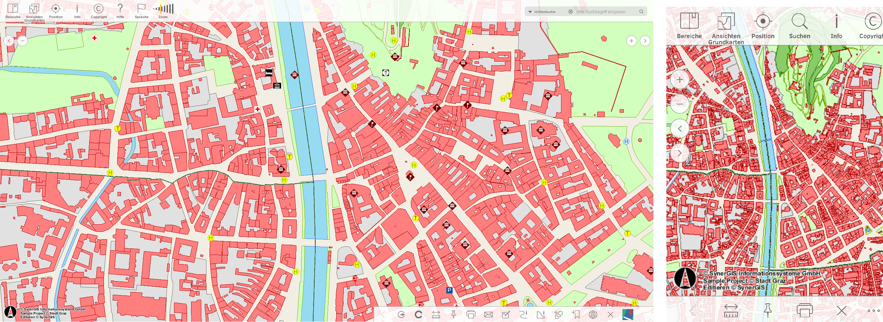Click the globe location pin icon
The image size is (883, 322).
593,315
